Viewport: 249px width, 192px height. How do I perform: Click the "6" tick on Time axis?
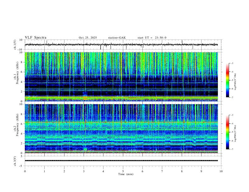(x=143, y=171)
